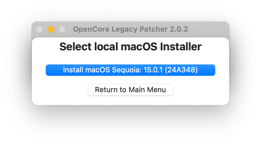Return to Main Menu
The width and height of the screenshot is (261, 147).
click(130, 90)
